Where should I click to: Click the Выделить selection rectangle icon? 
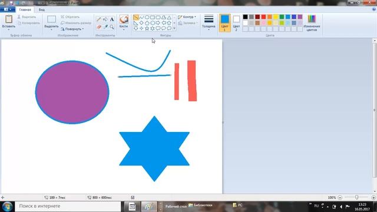click(x=51, y=19)
